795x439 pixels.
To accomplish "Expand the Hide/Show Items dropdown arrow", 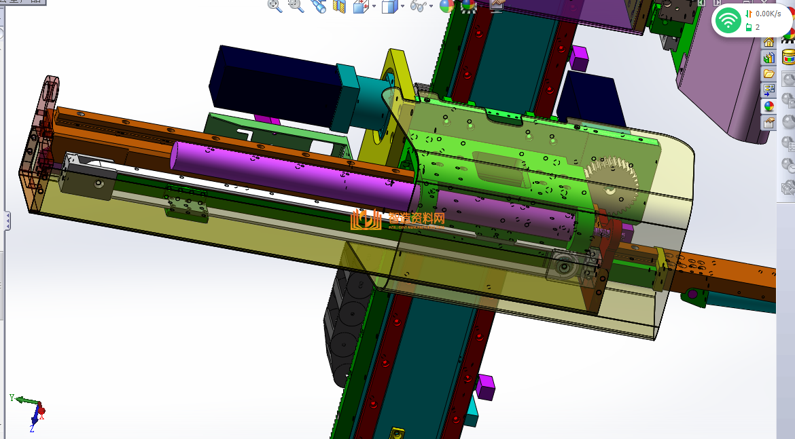I will coord(432,7).
